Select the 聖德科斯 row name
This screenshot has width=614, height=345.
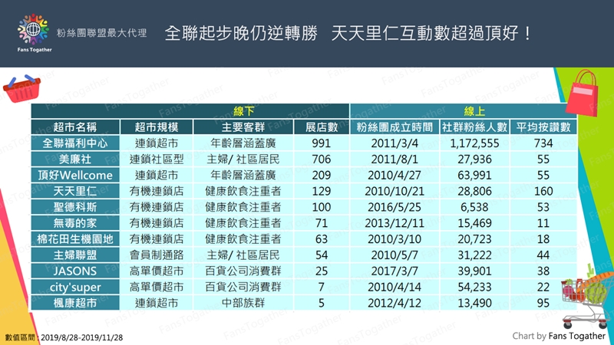click(75, 207)
